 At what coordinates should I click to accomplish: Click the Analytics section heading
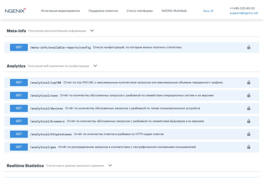point(16,66)
